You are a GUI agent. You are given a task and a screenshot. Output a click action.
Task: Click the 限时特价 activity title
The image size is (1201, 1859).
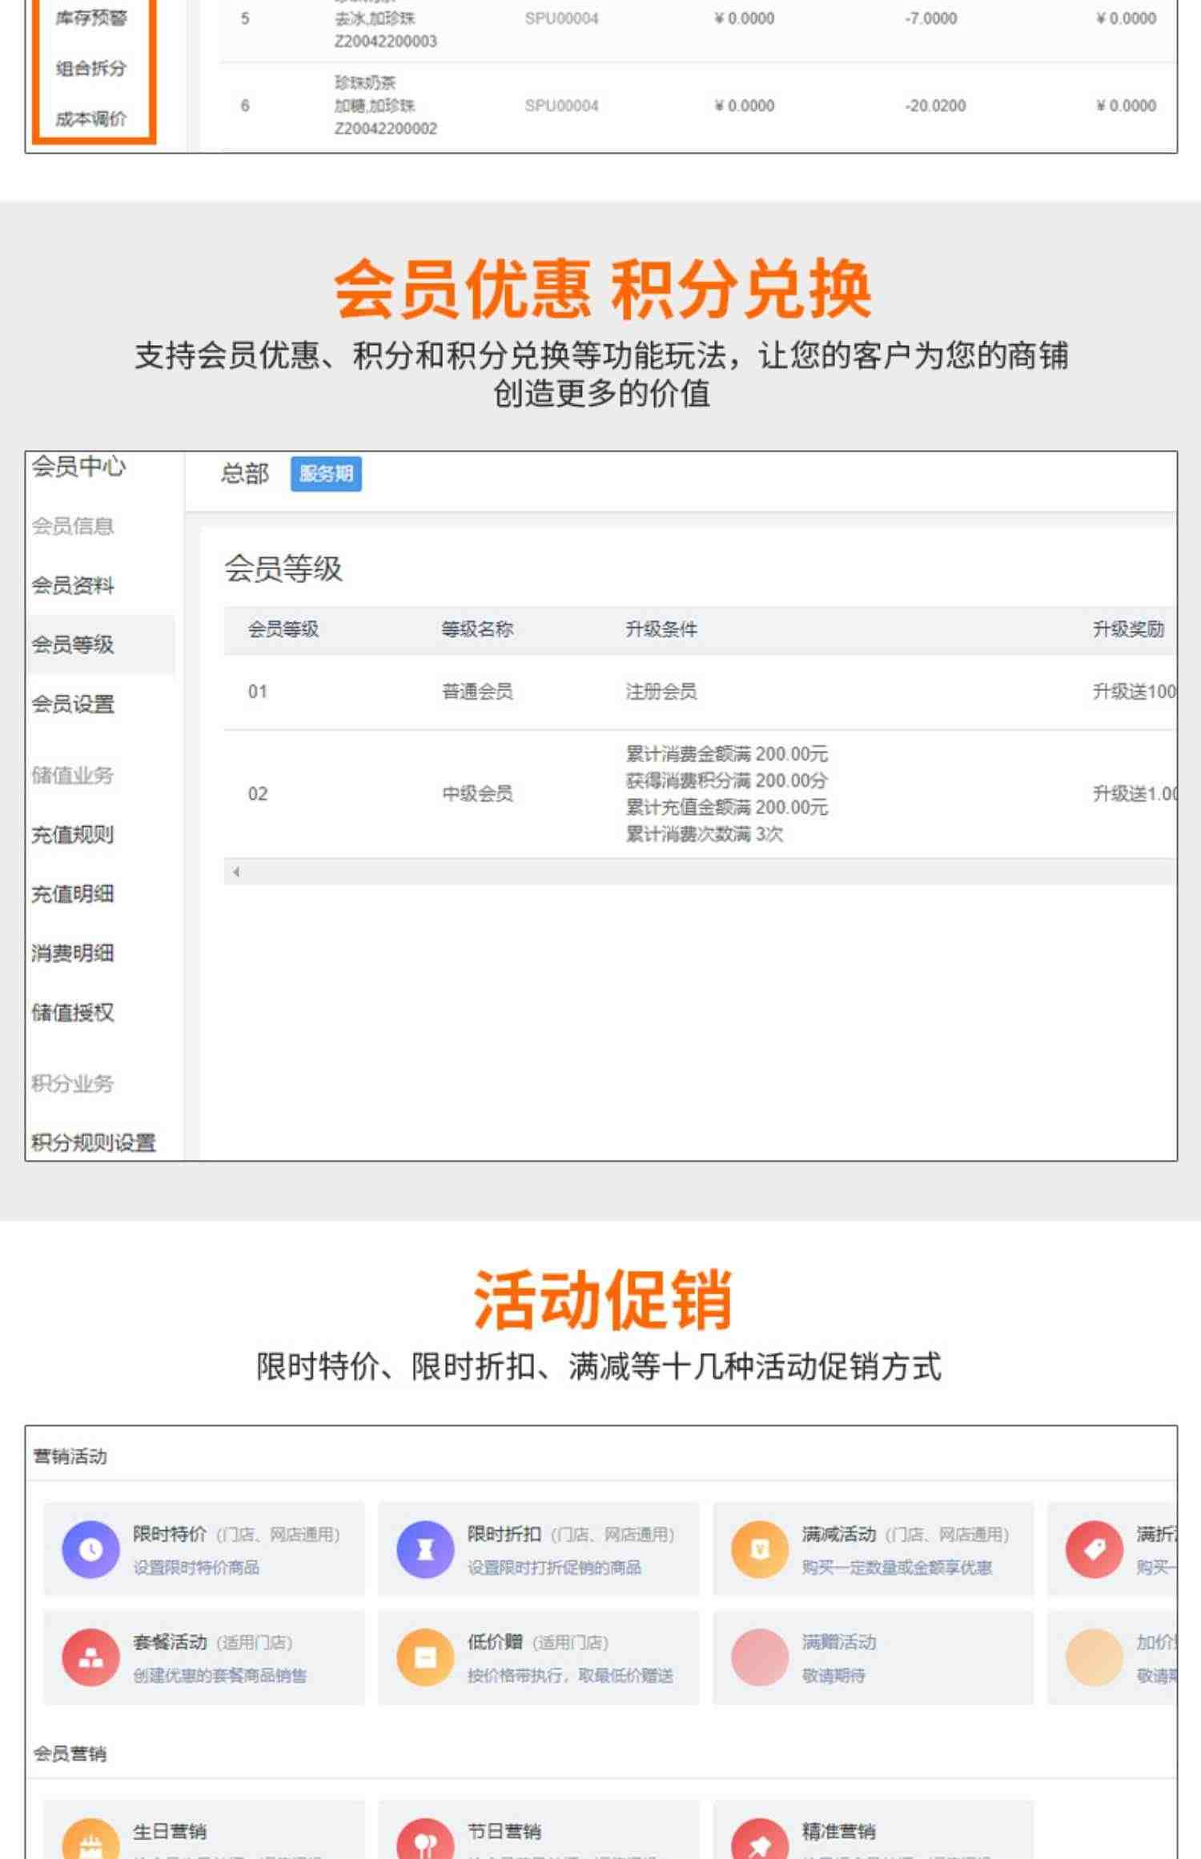[x=170, y=1534]
